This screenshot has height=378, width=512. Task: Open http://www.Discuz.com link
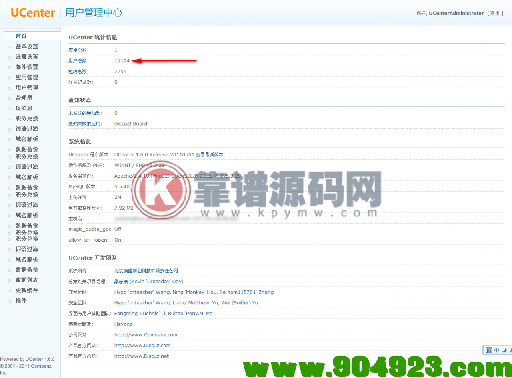142,345
